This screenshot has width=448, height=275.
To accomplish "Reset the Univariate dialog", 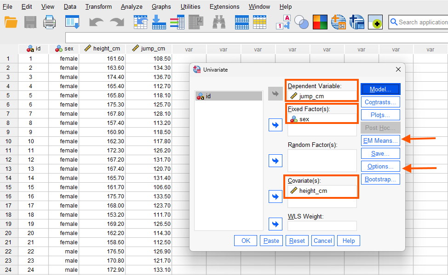I will click(x=297, y=240).
